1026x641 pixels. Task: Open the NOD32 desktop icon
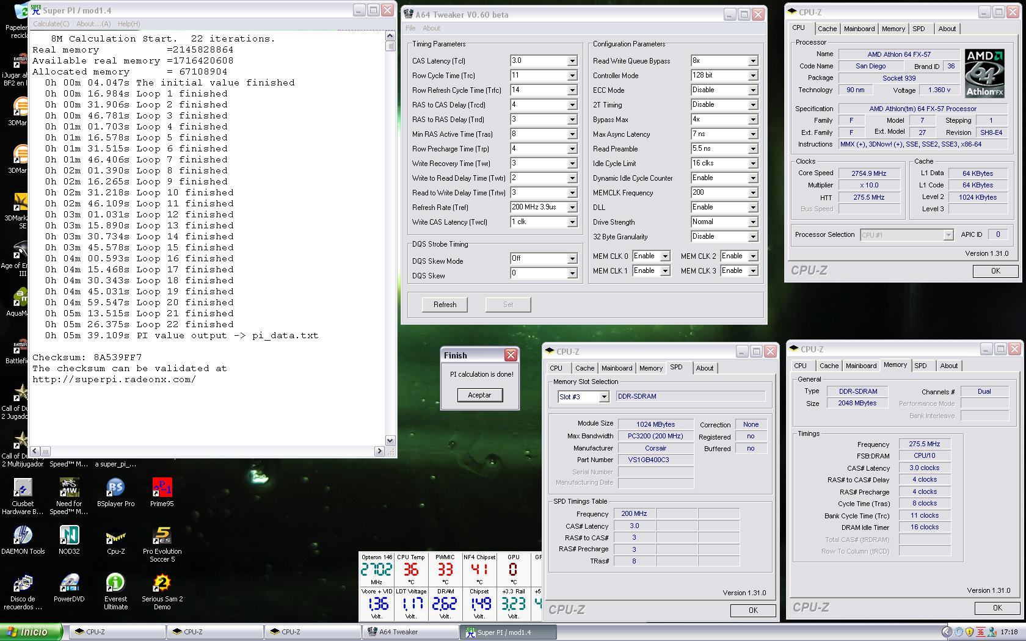click(69, 536)
